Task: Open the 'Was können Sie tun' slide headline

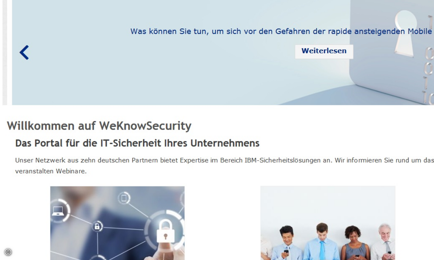Action: [x=281, y=31]
